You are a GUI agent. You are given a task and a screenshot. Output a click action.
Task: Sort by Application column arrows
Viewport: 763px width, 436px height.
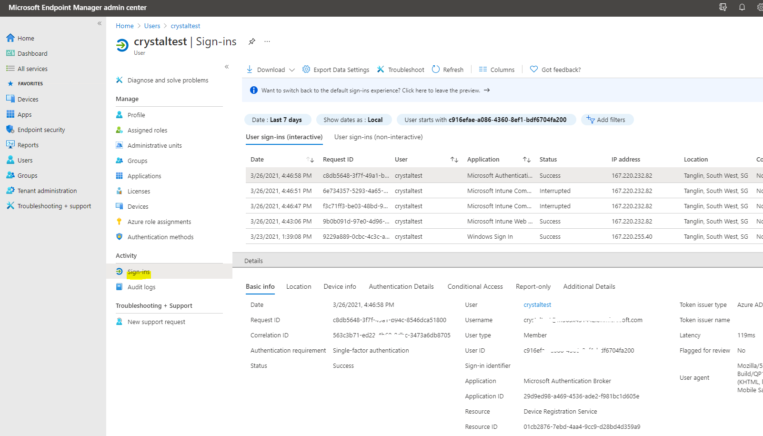pos(527,160)
